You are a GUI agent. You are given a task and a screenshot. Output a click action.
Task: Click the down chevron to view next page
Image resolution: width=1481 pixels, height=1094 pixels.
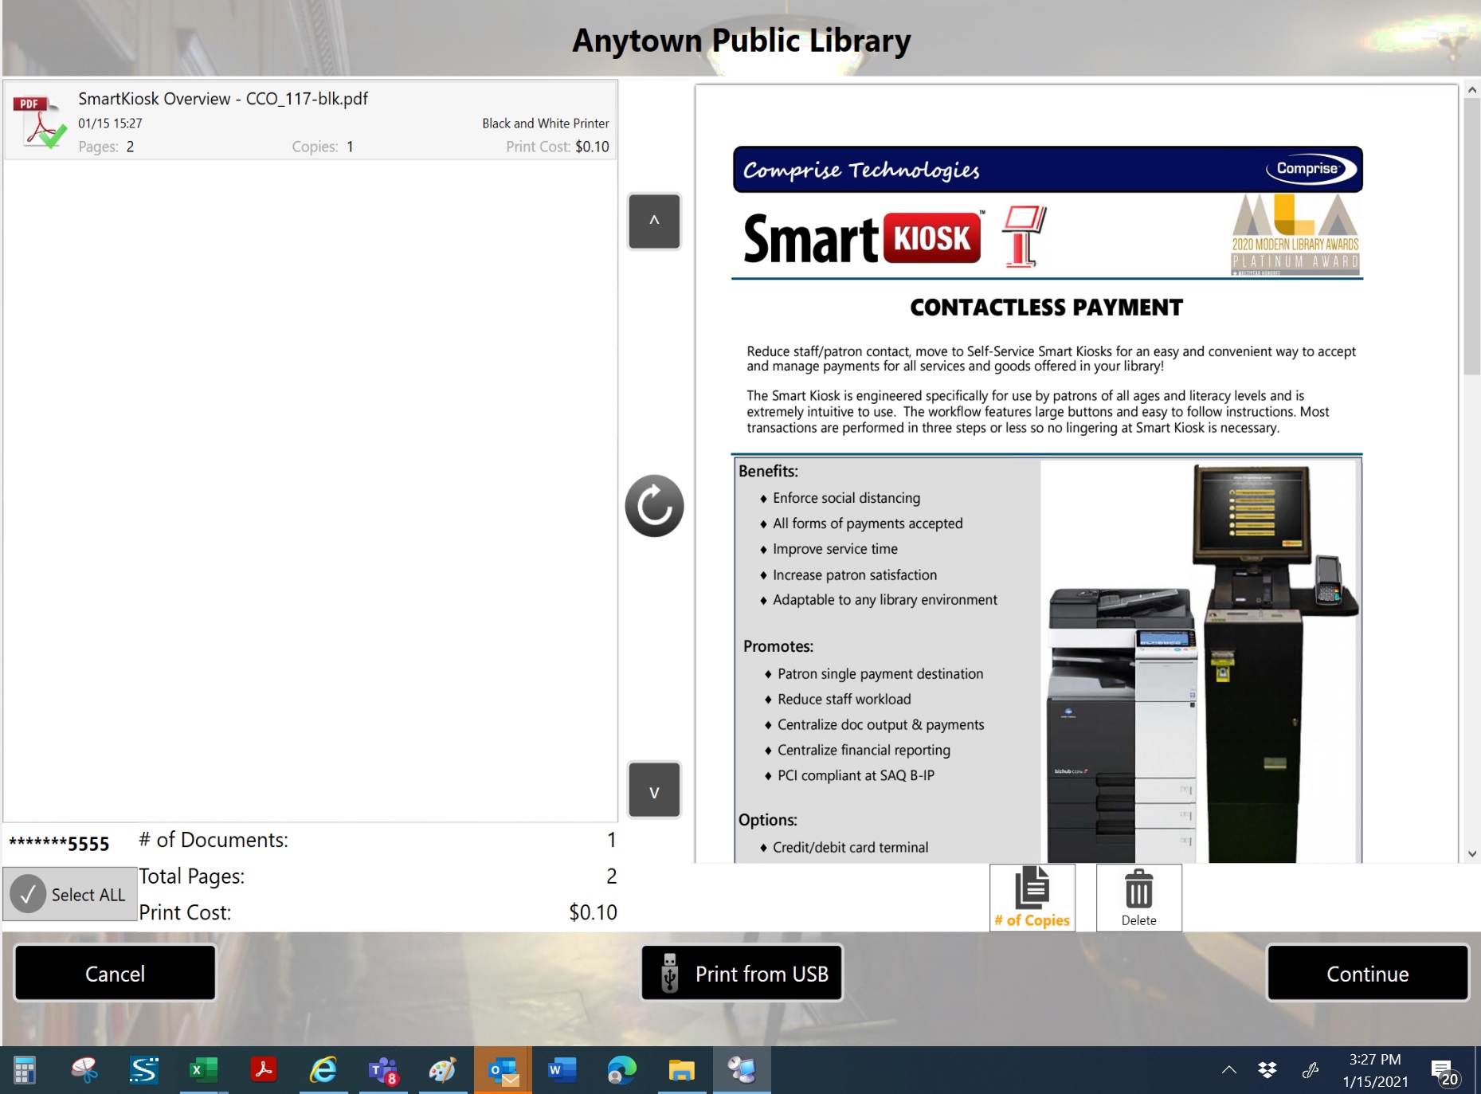click(653, 790)
